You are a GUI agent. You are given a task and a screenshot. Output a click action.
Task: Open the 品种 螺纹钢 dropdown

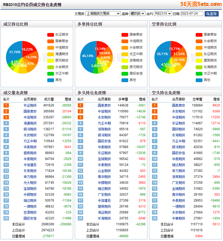(137, 14)
